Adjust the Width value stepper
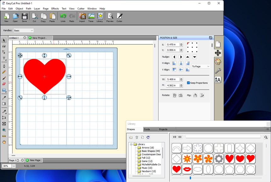Viewport: 271px width, 182px height. (x=181, y=79)
